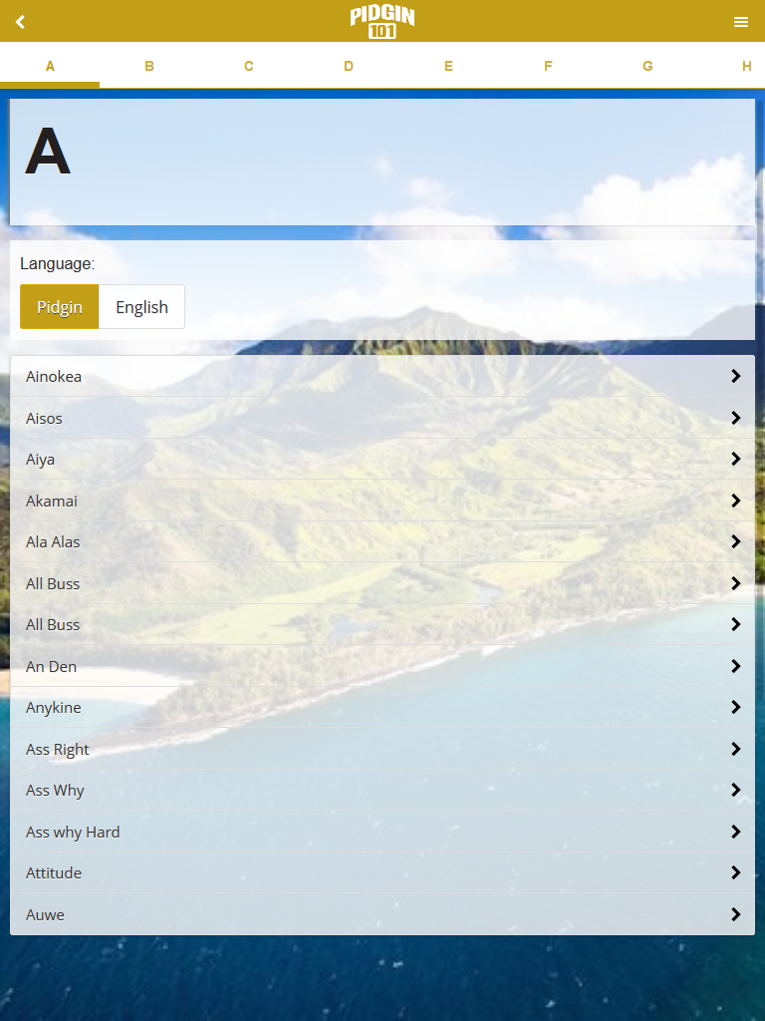Open the Auwe entry

382,914
